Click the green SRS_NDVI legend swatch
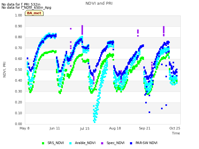This screenshot has width=199, height=149. 43,143
